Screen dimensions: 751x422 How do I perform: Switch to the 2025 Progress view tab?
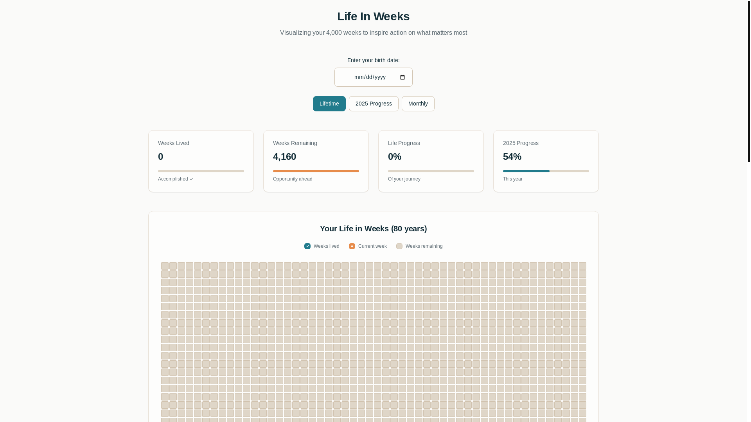374,104
